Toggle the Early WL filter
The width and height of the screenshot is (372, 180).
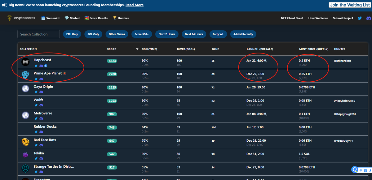pyautogui.click(x=218, y=34)
